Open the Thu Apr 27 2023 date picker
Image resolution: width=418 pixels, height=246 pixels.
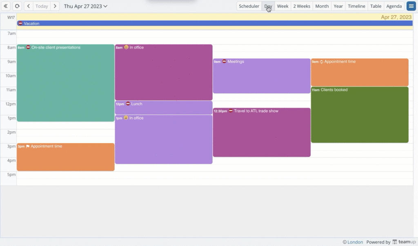pyautogui.click(x=86, y=6)
